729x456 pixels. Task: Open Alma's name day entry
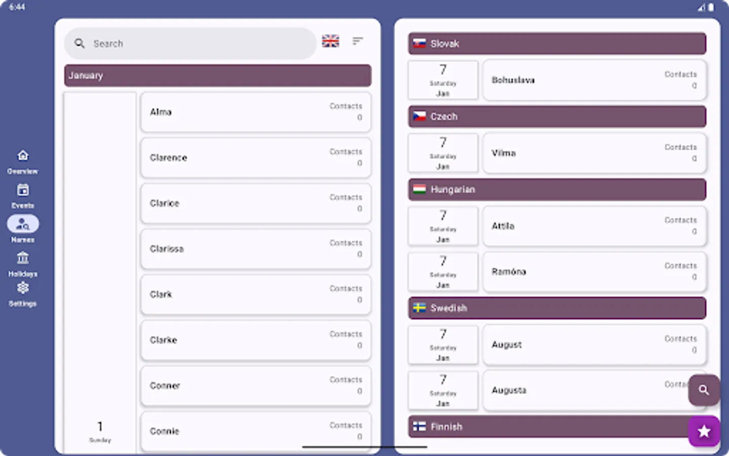[x=256, y=112]
